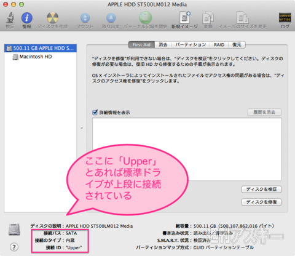Image resolution: width=295 pixels, height=256 pixels.
Task: Click the Enable Journaling (ジャーナル記録を開始) icon
Action: 145,18
